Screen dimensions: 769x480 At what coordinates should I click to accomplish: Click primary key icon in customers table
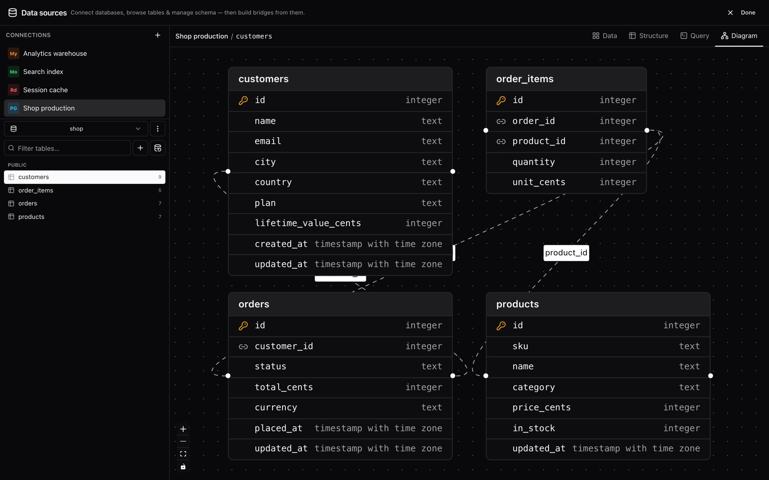pos(243,100)
